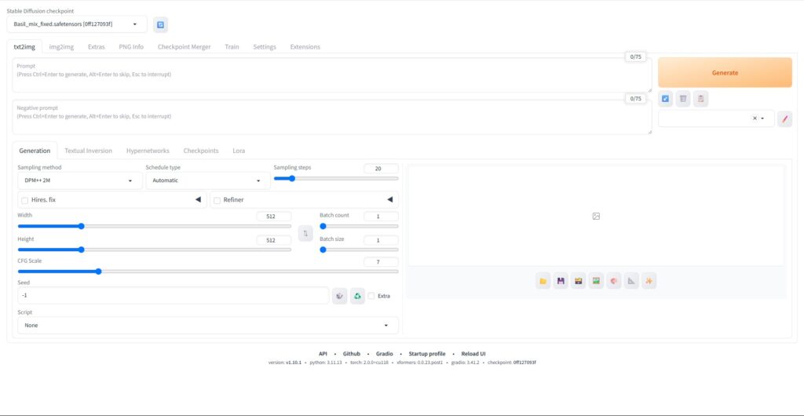Screen dimensions: 804x416
Task: Open the Extras tab
Action: 97,46
